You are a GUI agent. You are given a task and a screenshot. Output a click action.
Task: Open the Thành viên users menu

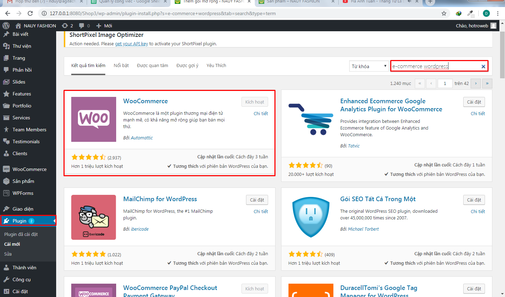[28, 268]
